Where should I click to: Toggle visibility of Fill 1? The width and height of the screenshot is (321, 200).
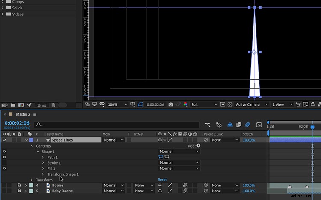(x=4, y=168)
